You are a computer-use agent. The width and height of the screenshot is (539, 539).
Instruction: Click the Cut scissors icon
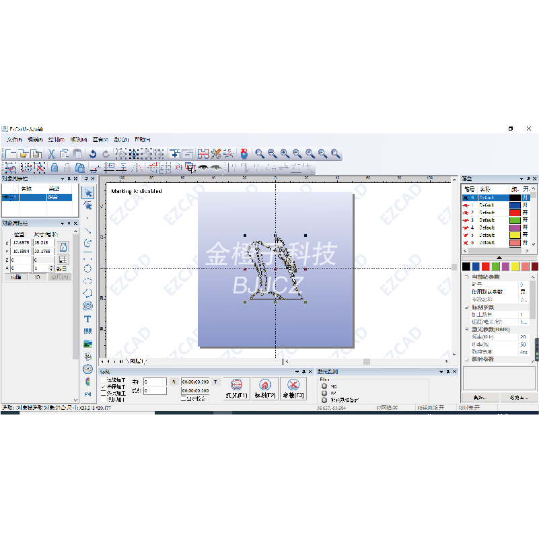click(51, 154)
